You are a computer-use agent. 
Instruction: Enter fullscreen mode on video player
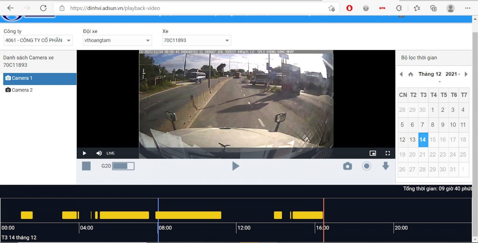point(388,153)
